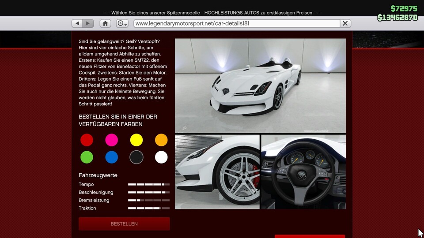This screenshot has height=238, width=424.
Task: Close the in-game browser with the X
Action: click(x=345, y=23)
